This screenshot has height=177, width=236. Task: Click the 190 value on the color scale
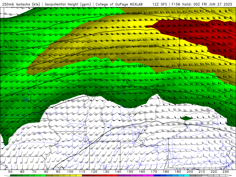coord(178,172)
